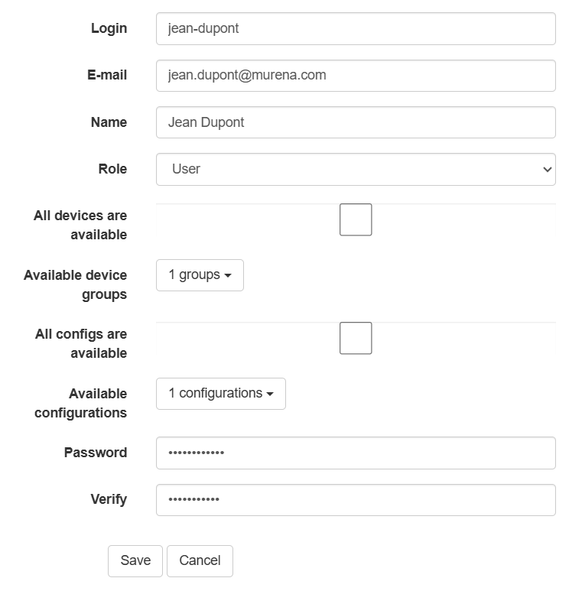This screenshot has height=604, width=569.
Task: Click the 'Name' field label text
Action: click(109, 122)
